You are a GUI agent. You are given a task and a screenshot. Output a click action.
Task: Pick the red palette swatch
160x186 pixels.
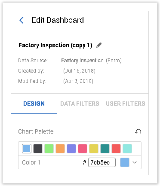[x=116, y=149]
